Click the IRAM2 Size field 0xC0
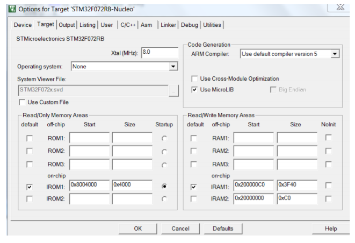355x243 pixels. tap(297, 199)
